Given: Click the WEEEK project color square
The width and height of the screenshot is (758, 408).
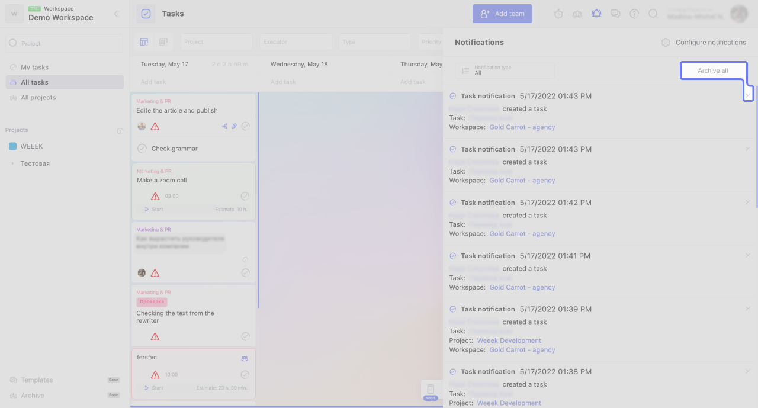Looking at the screenshot, I should point(12,146).
